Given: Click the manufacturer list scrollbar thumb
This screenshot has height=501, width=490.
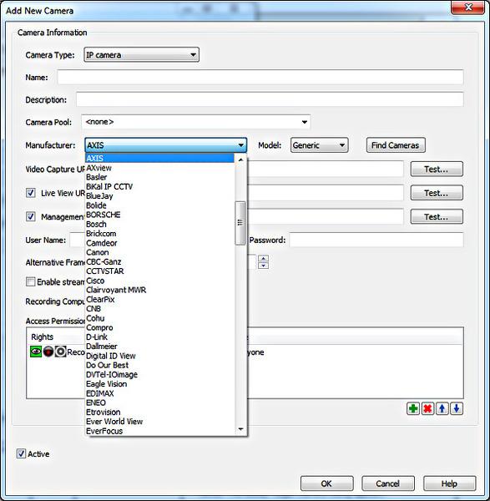Looking at the screenshot, I should (240, 223).
